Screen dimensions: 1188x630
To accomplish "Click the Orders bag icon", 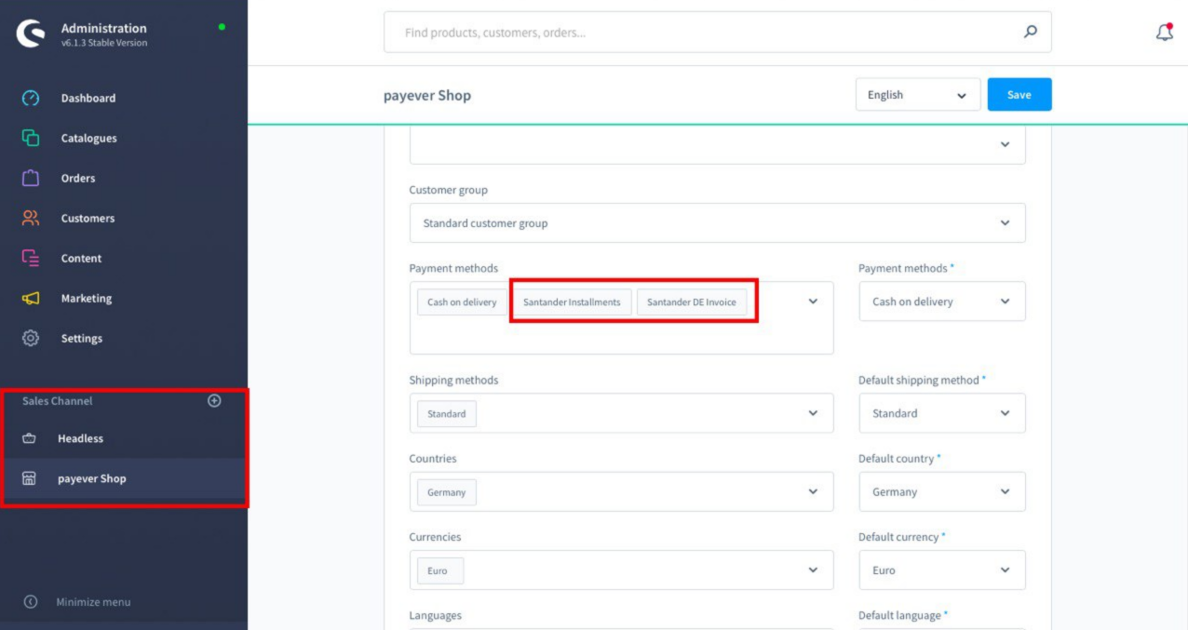I will click(31, 178).
